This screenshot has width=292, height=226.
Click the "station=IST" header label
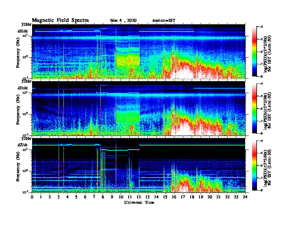pos(164,21)
